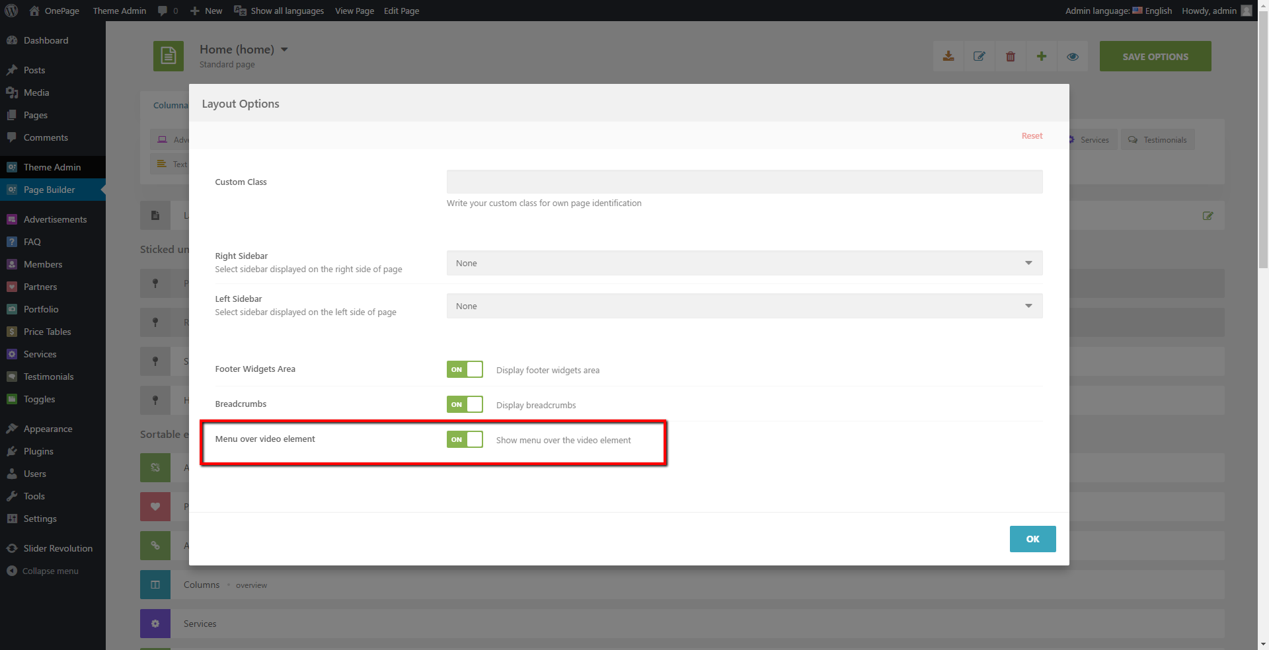1269x650 pixels.
Task: Open the Left Sidebar dropdown
Action: [x=744, y=306]
